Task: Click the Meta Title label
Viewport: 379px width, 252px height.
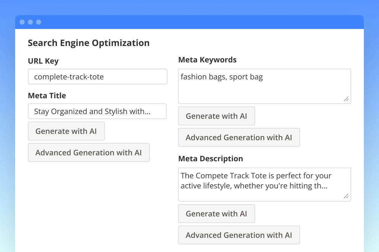Action: pyautogui.click(x=47, y=96)
